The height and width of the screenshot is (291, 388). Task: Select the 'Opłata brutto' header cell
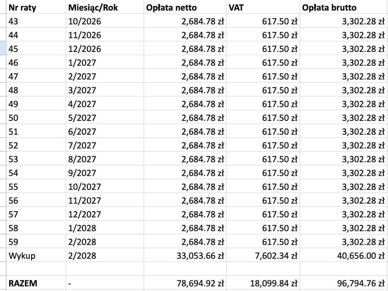click(x=344, y=7)
